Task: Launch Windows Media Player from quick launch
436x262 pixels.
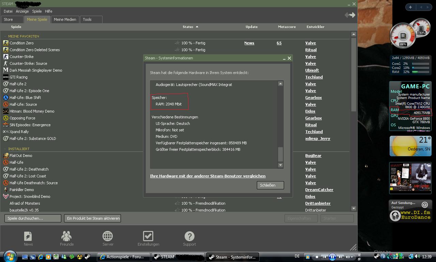Action: point(48,257)
